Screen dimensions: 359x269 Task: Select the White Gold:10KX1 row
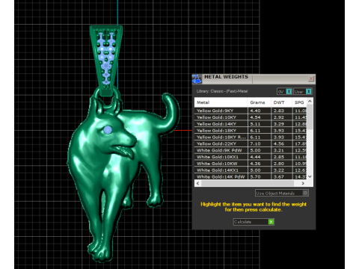251,157
